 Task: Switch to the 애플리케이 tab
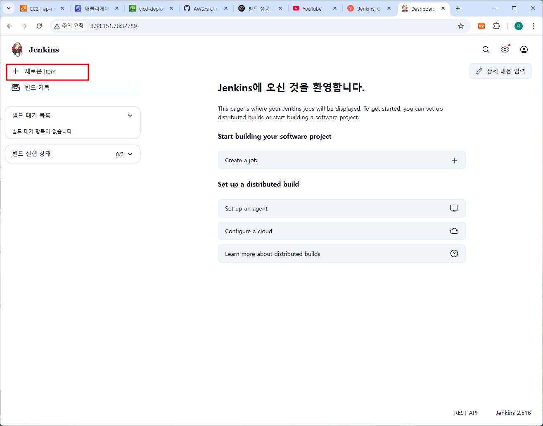click(97, 9)
